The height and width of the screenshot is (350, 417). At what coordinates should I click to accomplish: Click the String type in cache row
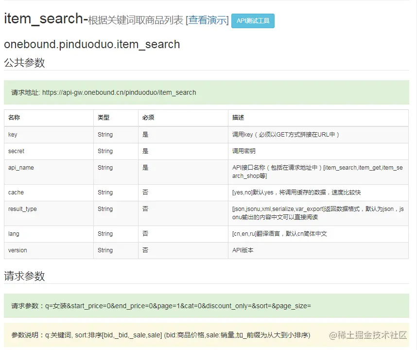pyautogui.click(x=105, y=192)
